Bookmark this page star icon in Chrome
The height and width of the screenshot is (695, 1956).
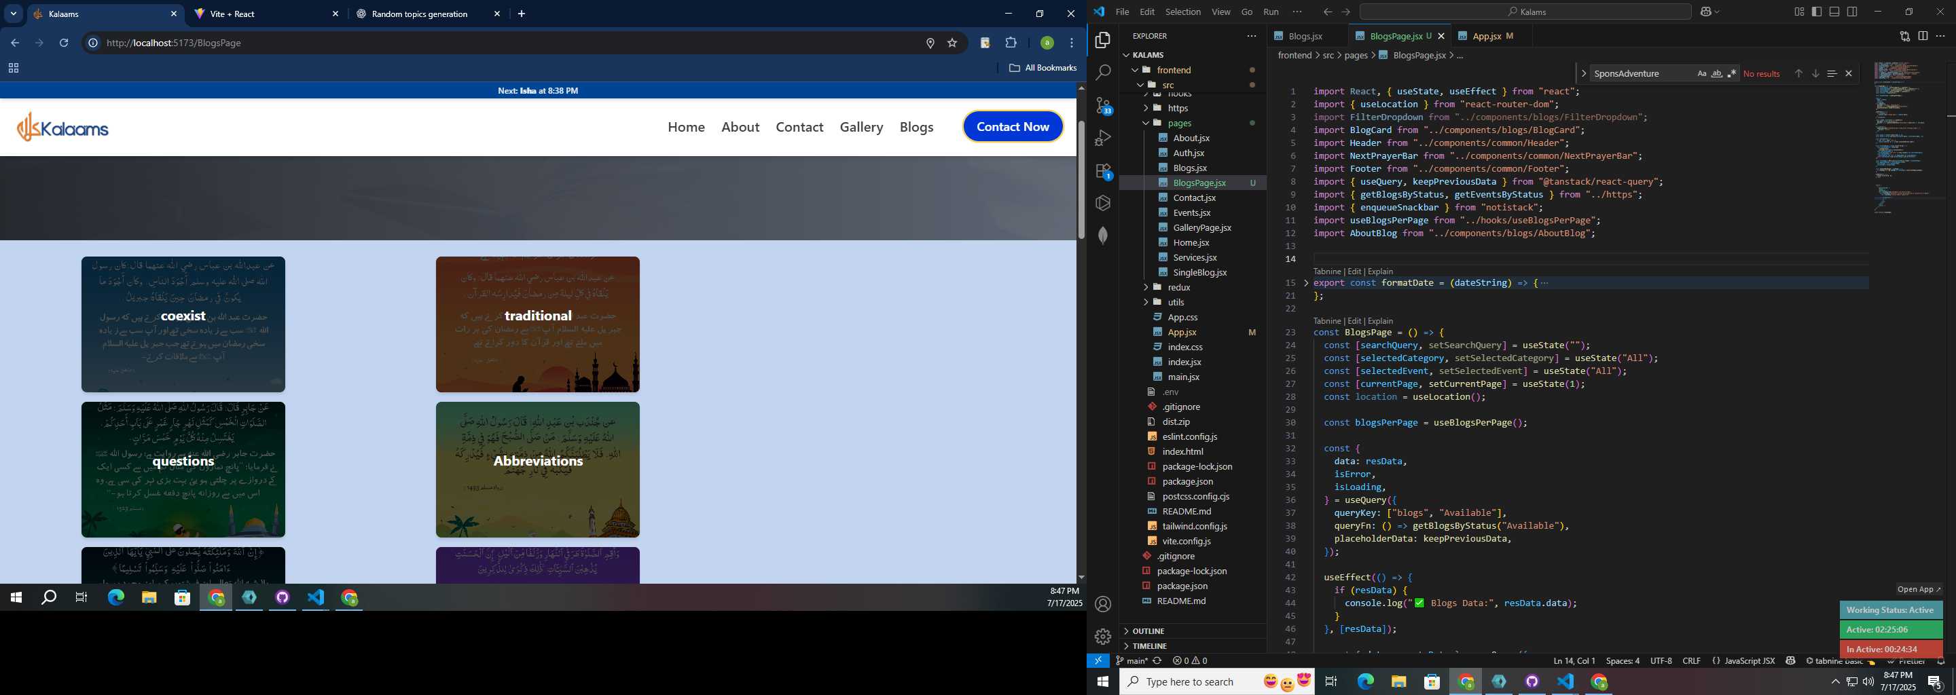[x=952, y=43]
